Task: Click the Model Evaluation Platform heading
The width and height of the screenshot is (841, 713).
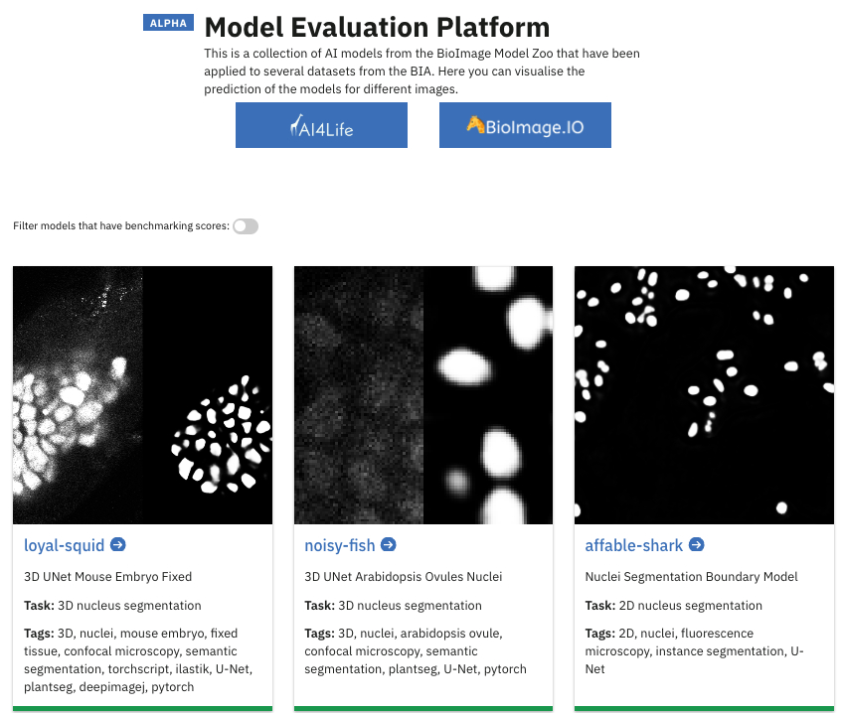Action: tap(377, 27)
